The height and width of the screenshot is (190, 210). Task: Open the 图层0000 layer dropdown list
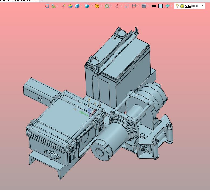[202, 6]
